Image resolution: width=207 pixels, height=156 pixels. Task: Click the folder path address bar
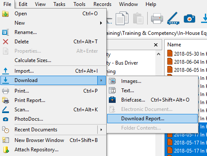click(x=157, y=33)
